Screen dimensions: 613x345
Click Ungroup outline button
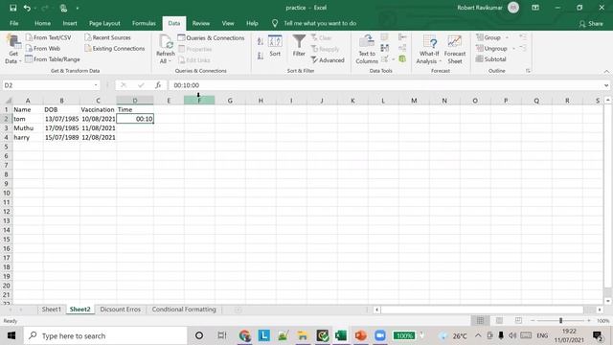pos(491,49)
